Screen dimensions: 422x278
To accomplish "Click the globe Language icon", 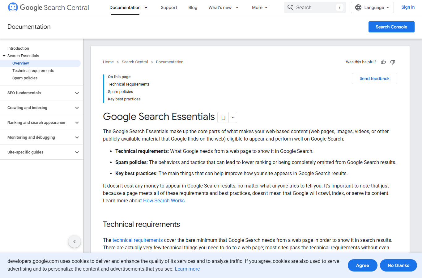I will (358, 7).
